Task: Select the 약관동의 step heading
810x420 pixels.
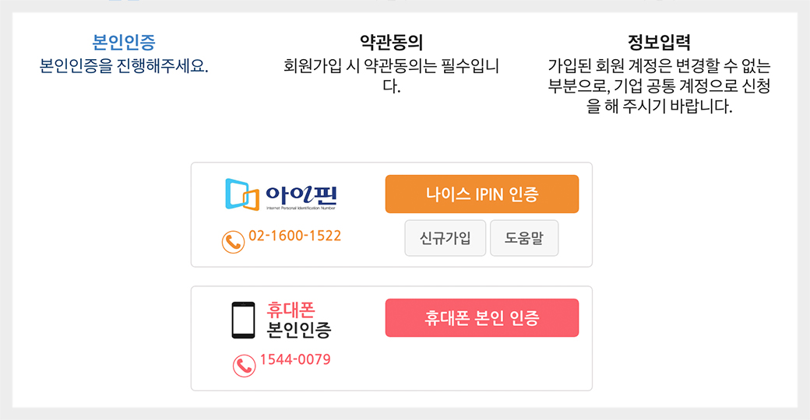Action: tap(391, 42)
